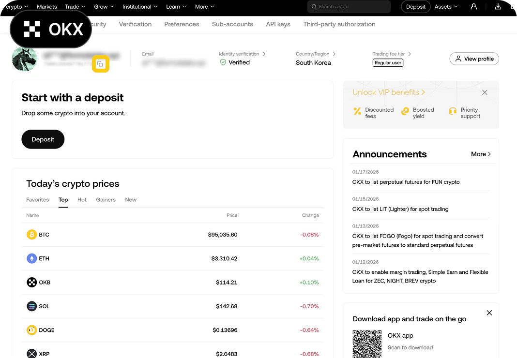Click the ETH coin icon
Image resolution: width=517 pixels, height=358 pixels.
point(31,258)
